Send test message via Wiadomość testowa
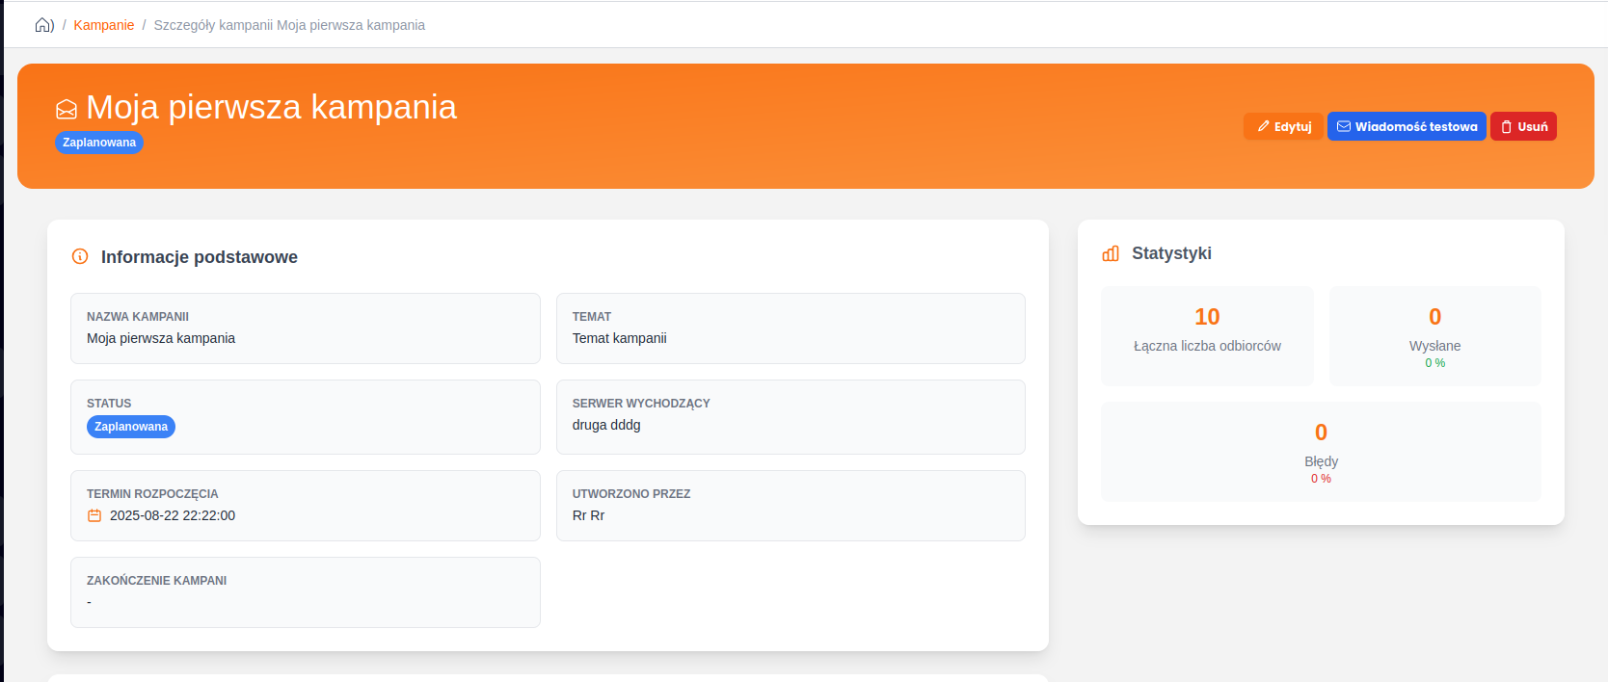Image resolution: width=1608 pixels, height=682 pixels. point(1407,126)
